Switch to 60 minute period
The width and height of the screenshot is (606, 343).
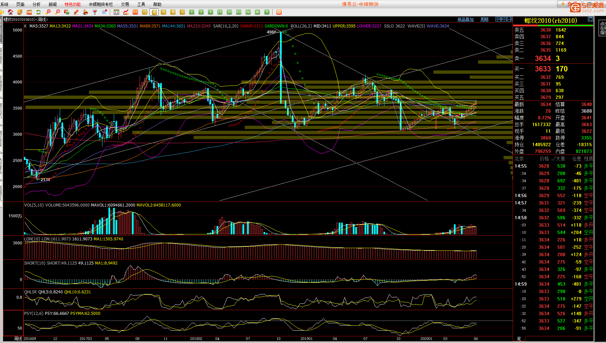[x=239, y=12]
